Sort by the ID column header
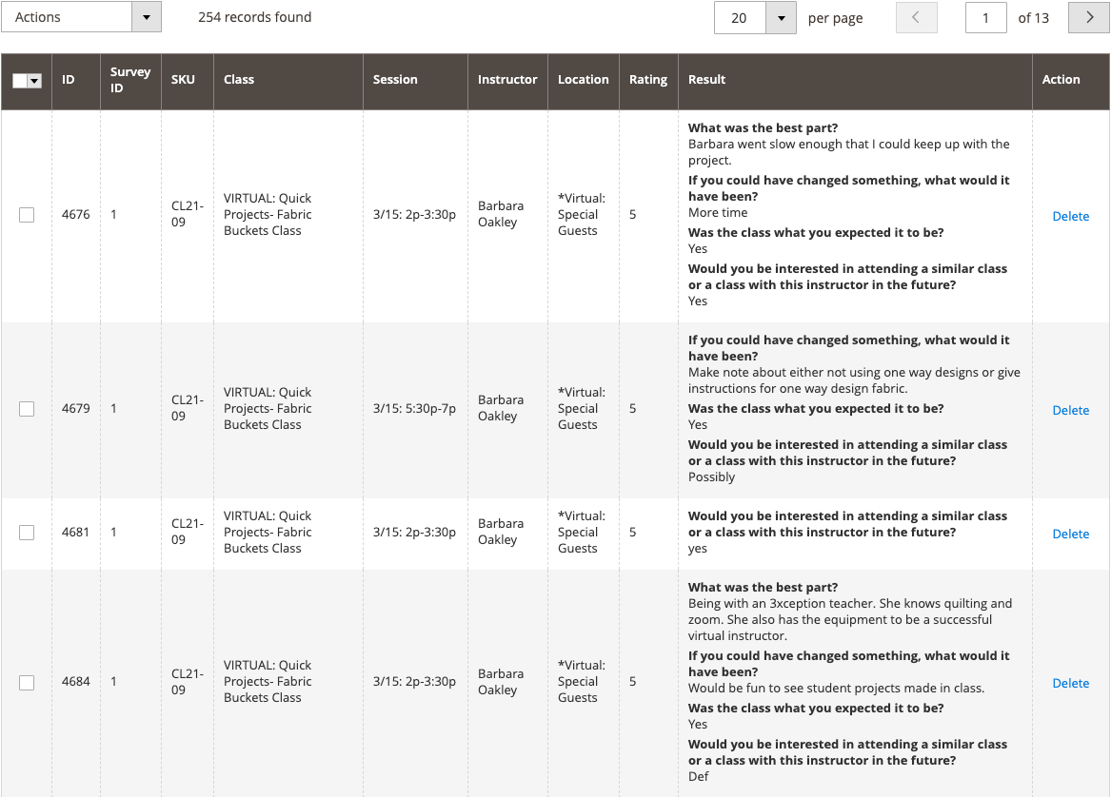 [x=69, y=80]
